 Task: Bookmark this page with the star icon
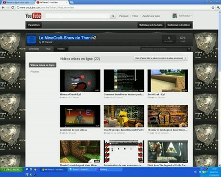click(x=213, y=7)
